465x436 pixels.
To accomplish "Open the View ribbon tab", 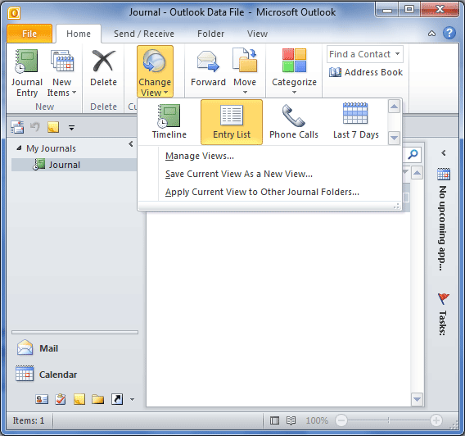I will 257,34.
